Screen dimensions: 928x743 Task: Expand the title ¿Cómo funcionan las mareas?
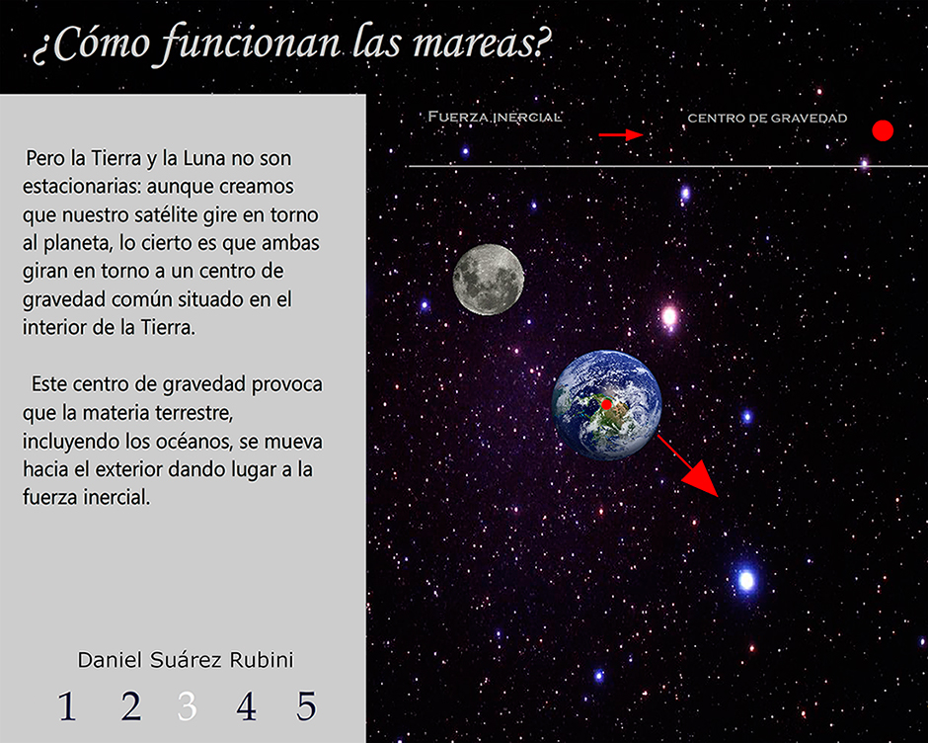point(293,43)
